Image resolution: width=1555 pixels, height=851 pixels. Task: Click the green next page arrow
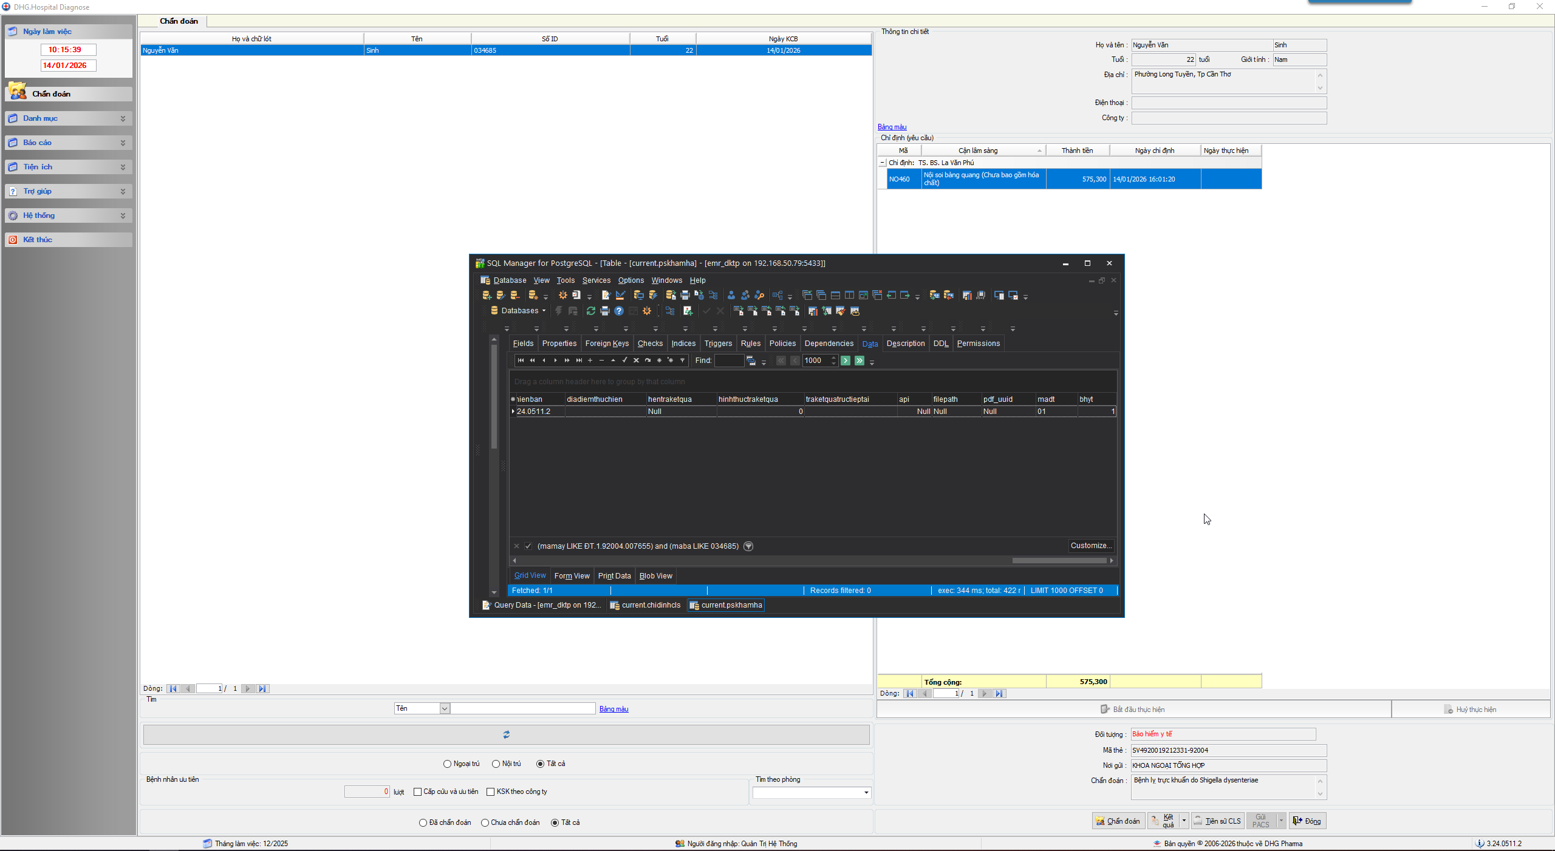click(845, 361)
